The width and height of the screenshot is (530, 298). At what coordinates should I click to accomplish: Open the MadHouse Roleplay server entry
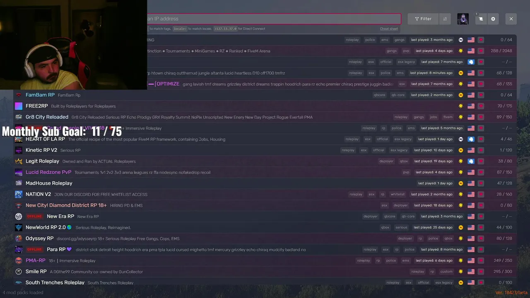click(265, 183)
